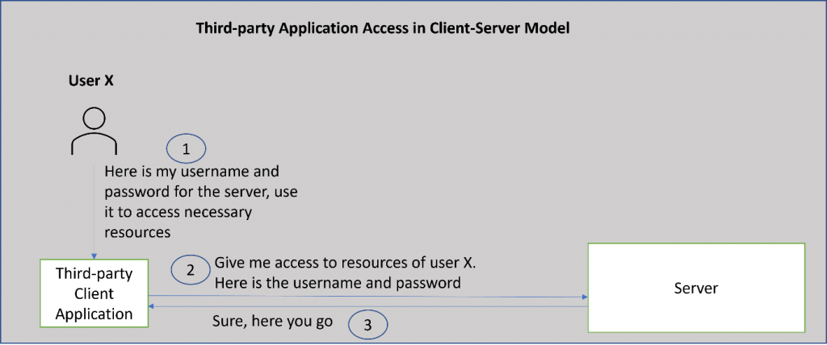The width and height of the screenshot is (827, 345).
Task: Select the Third-party Client Application box
Action: pos(94,294)
